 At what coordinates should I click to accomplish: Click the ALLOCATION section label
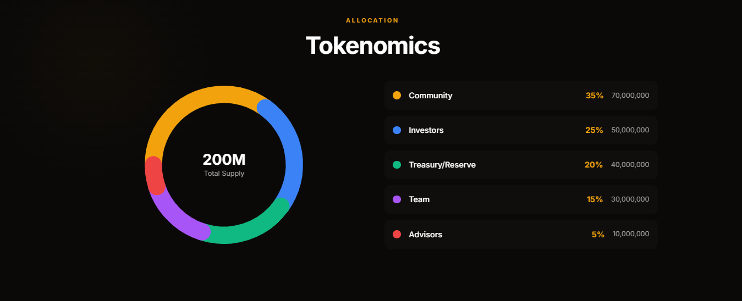point(372,20)
